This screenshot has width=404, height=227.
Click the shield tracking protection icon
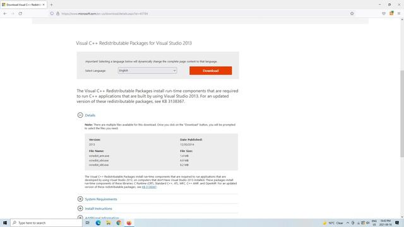(52, 14)
